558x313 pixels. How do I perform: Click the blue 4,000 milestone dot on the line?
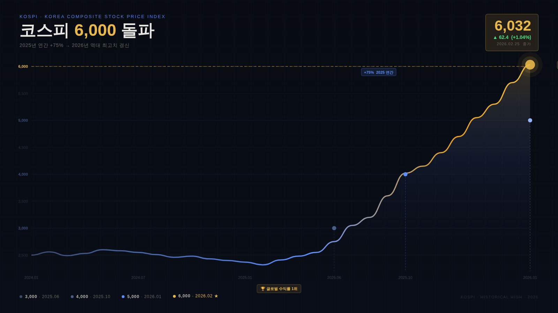[x=405, y=174]
